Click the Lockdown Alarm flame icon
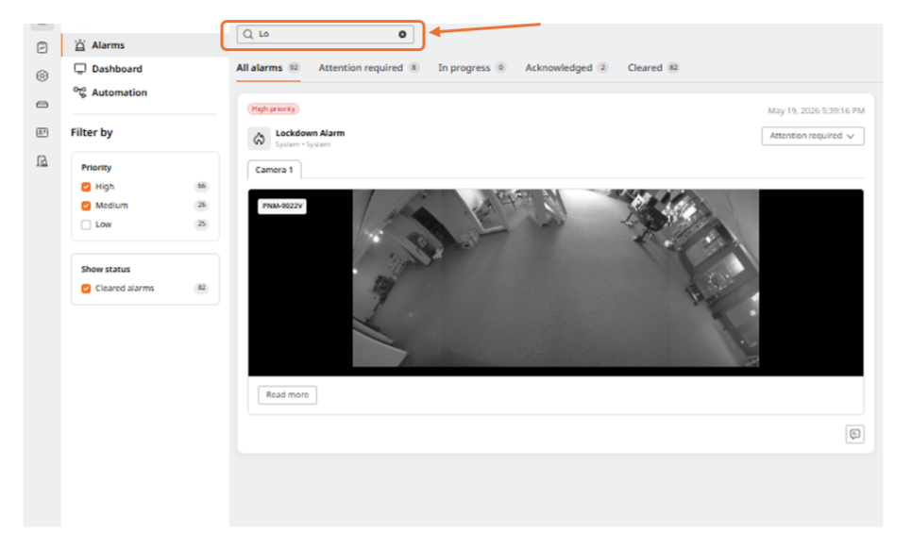 tap(259, 139)
